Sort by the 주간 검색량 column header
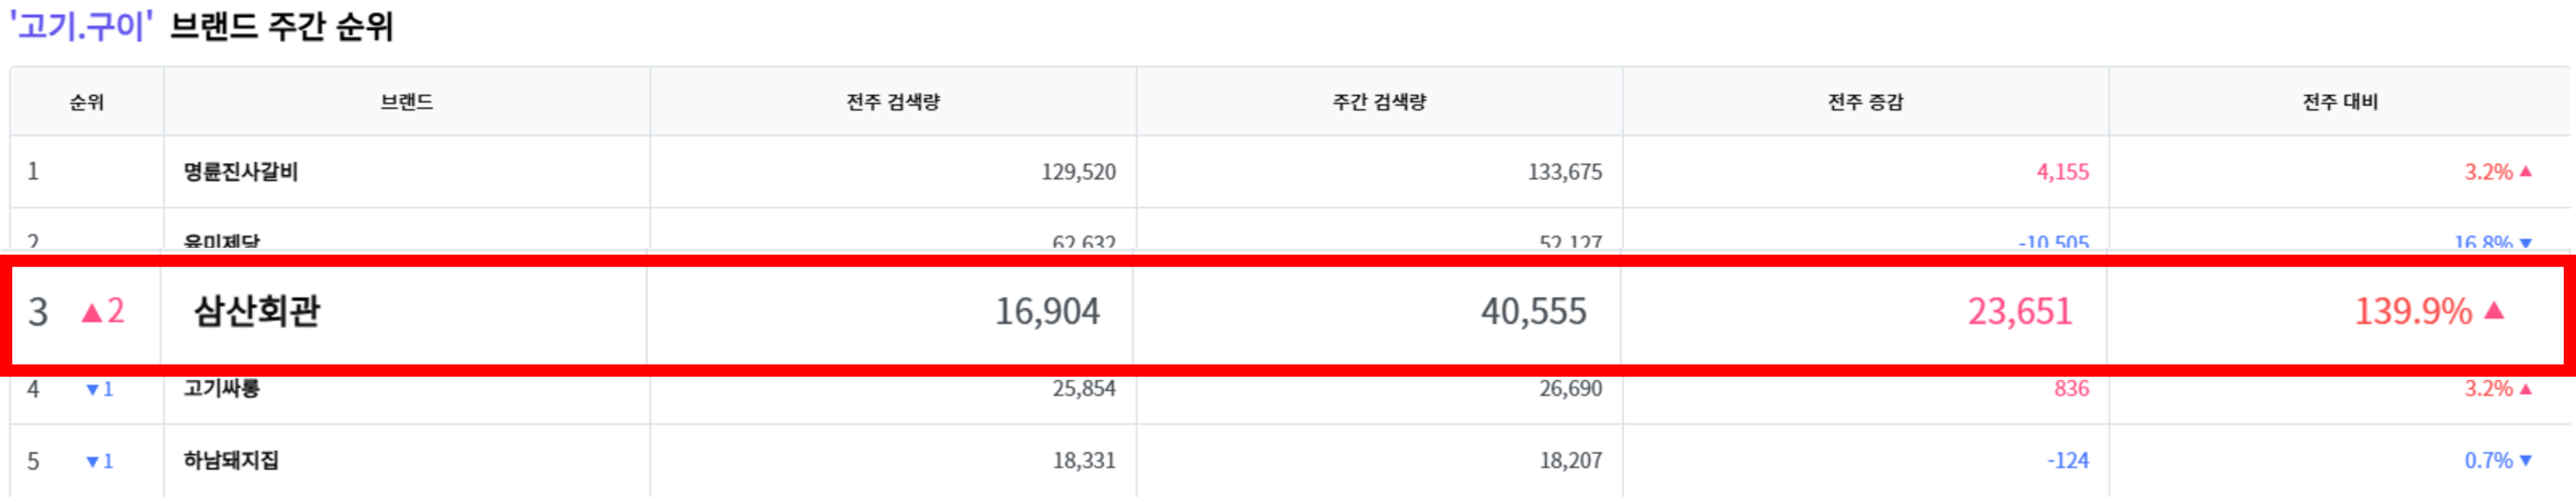Viewport: 2576px width, 497px height. pyautogui.click(x=1379, y=102)
